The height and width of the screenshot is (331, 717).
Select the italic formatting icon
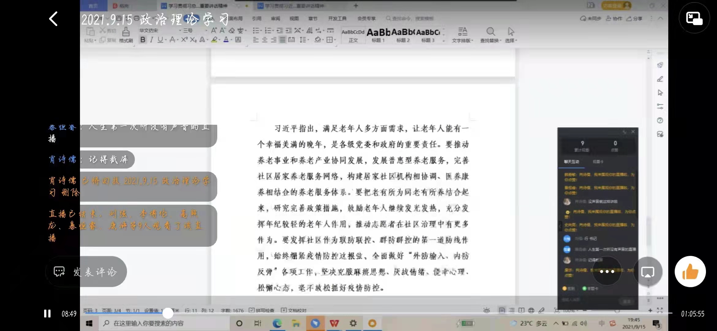(x=151, y=40)
